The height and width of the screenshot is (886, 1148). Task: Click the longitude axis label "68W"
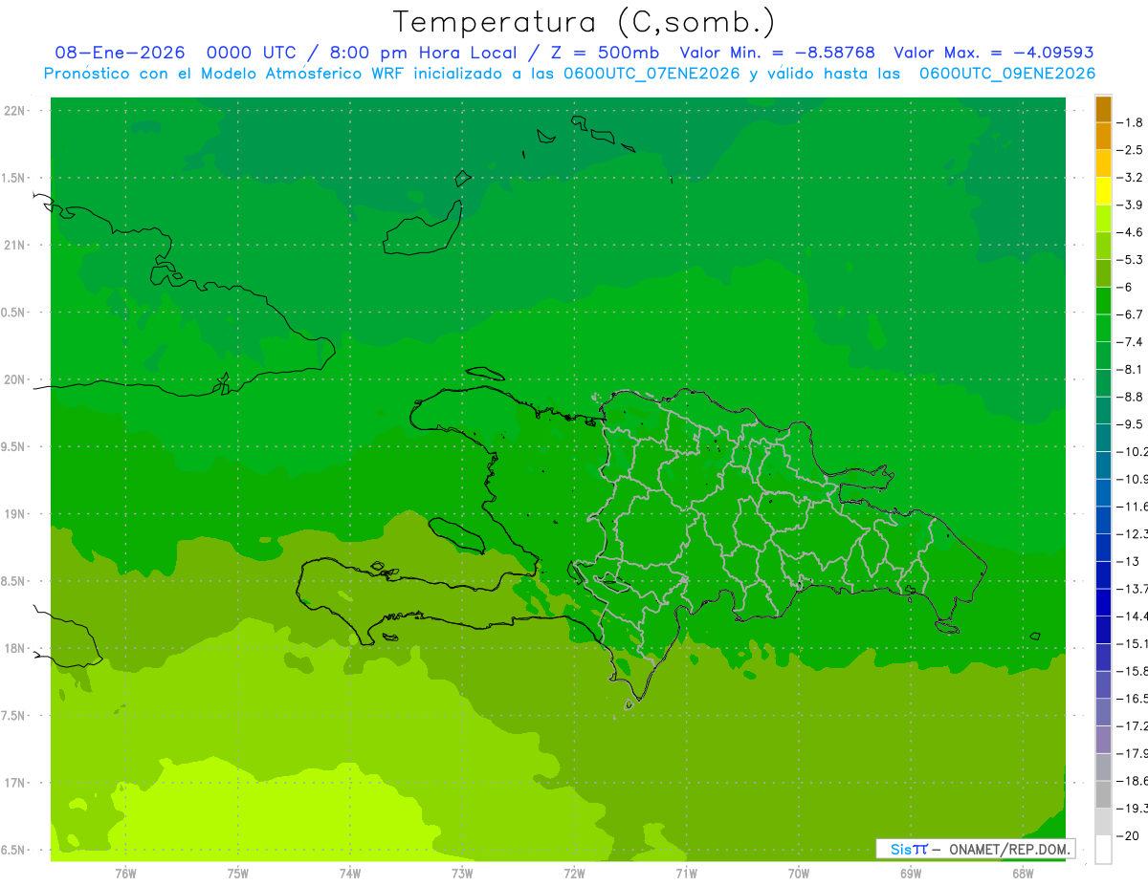[x=1023, y=874]
